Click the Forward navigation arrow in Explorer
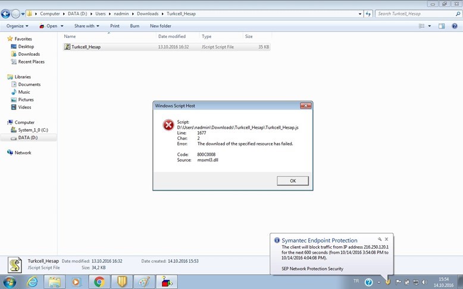The image size is (463, 289). (15, 14)
